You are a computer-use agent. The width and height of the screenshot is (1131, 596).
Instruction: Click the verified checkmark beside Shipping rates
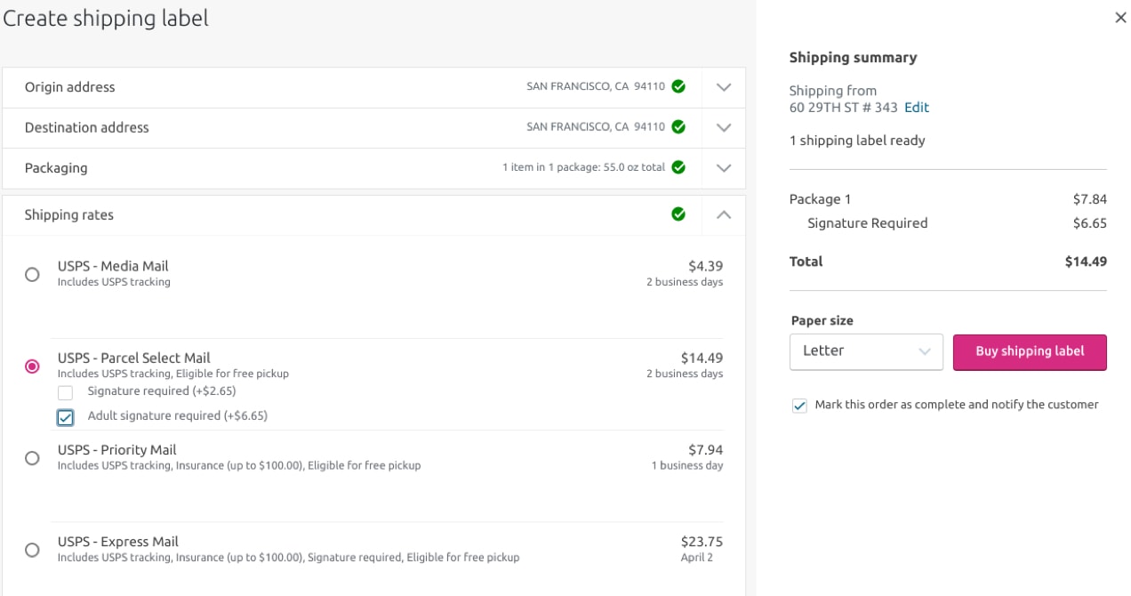[678, 214]
